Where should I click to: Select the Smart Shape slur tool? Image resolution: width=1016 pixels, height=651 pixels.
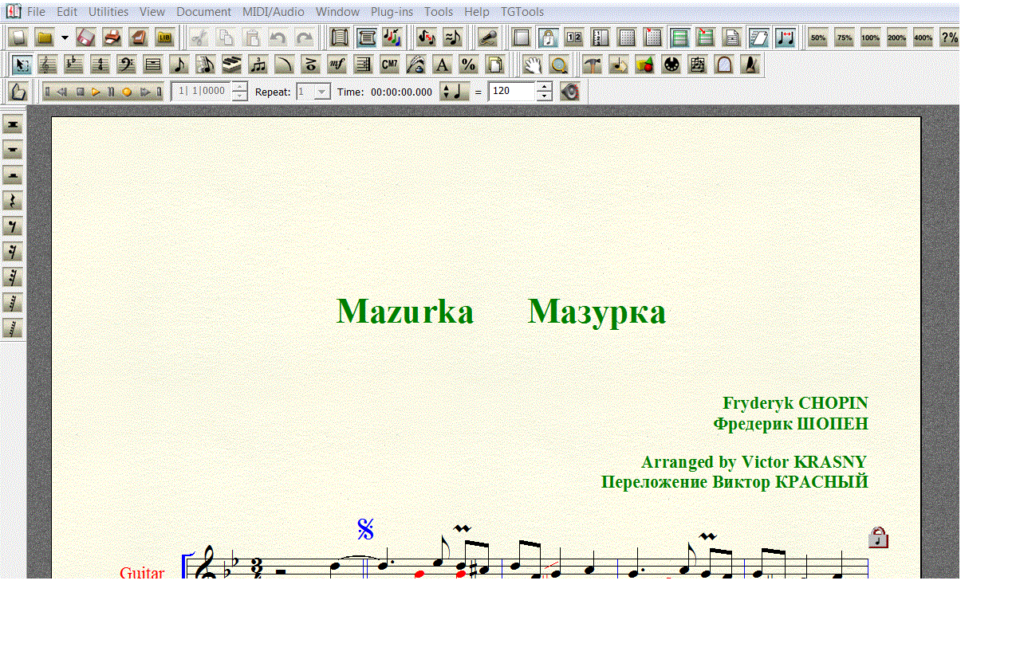[x=285, y=65]
